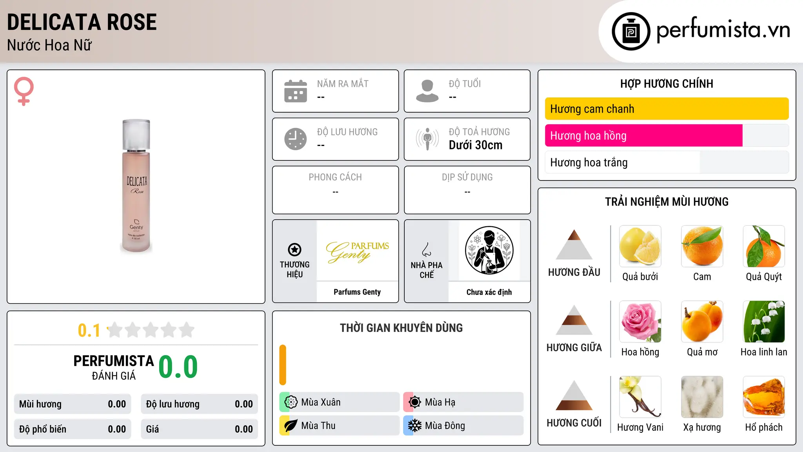Open the perfumista.vn site name
This screenshot has height=452, width=803.
click(x=723, y=30)
